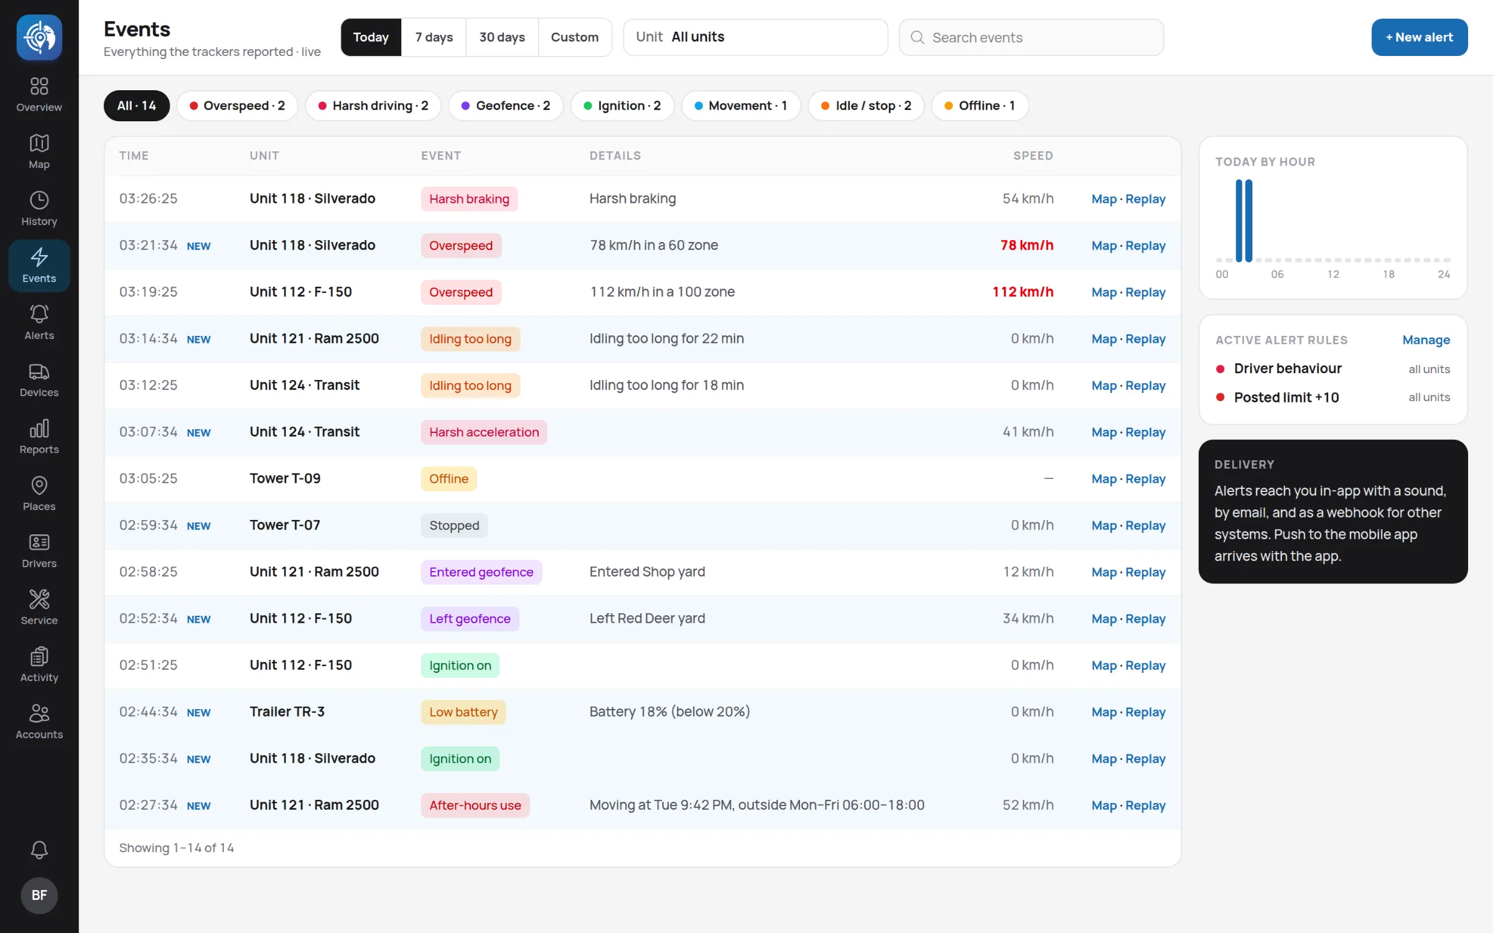This screenshot has height=933, width=1493.
Task: Focus the Search events field
Action: (1031, 37)
